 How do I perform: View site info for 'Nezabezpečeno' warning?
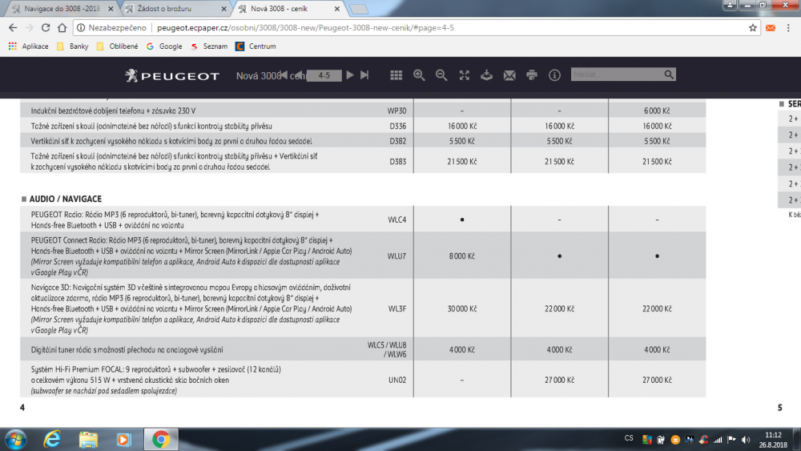[111, 27]
